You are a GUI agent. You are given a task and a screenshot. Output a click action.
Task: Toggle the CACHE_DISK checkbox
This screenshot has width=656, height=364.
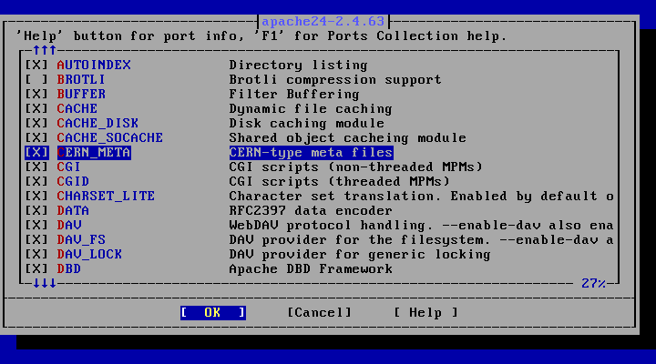36,124
